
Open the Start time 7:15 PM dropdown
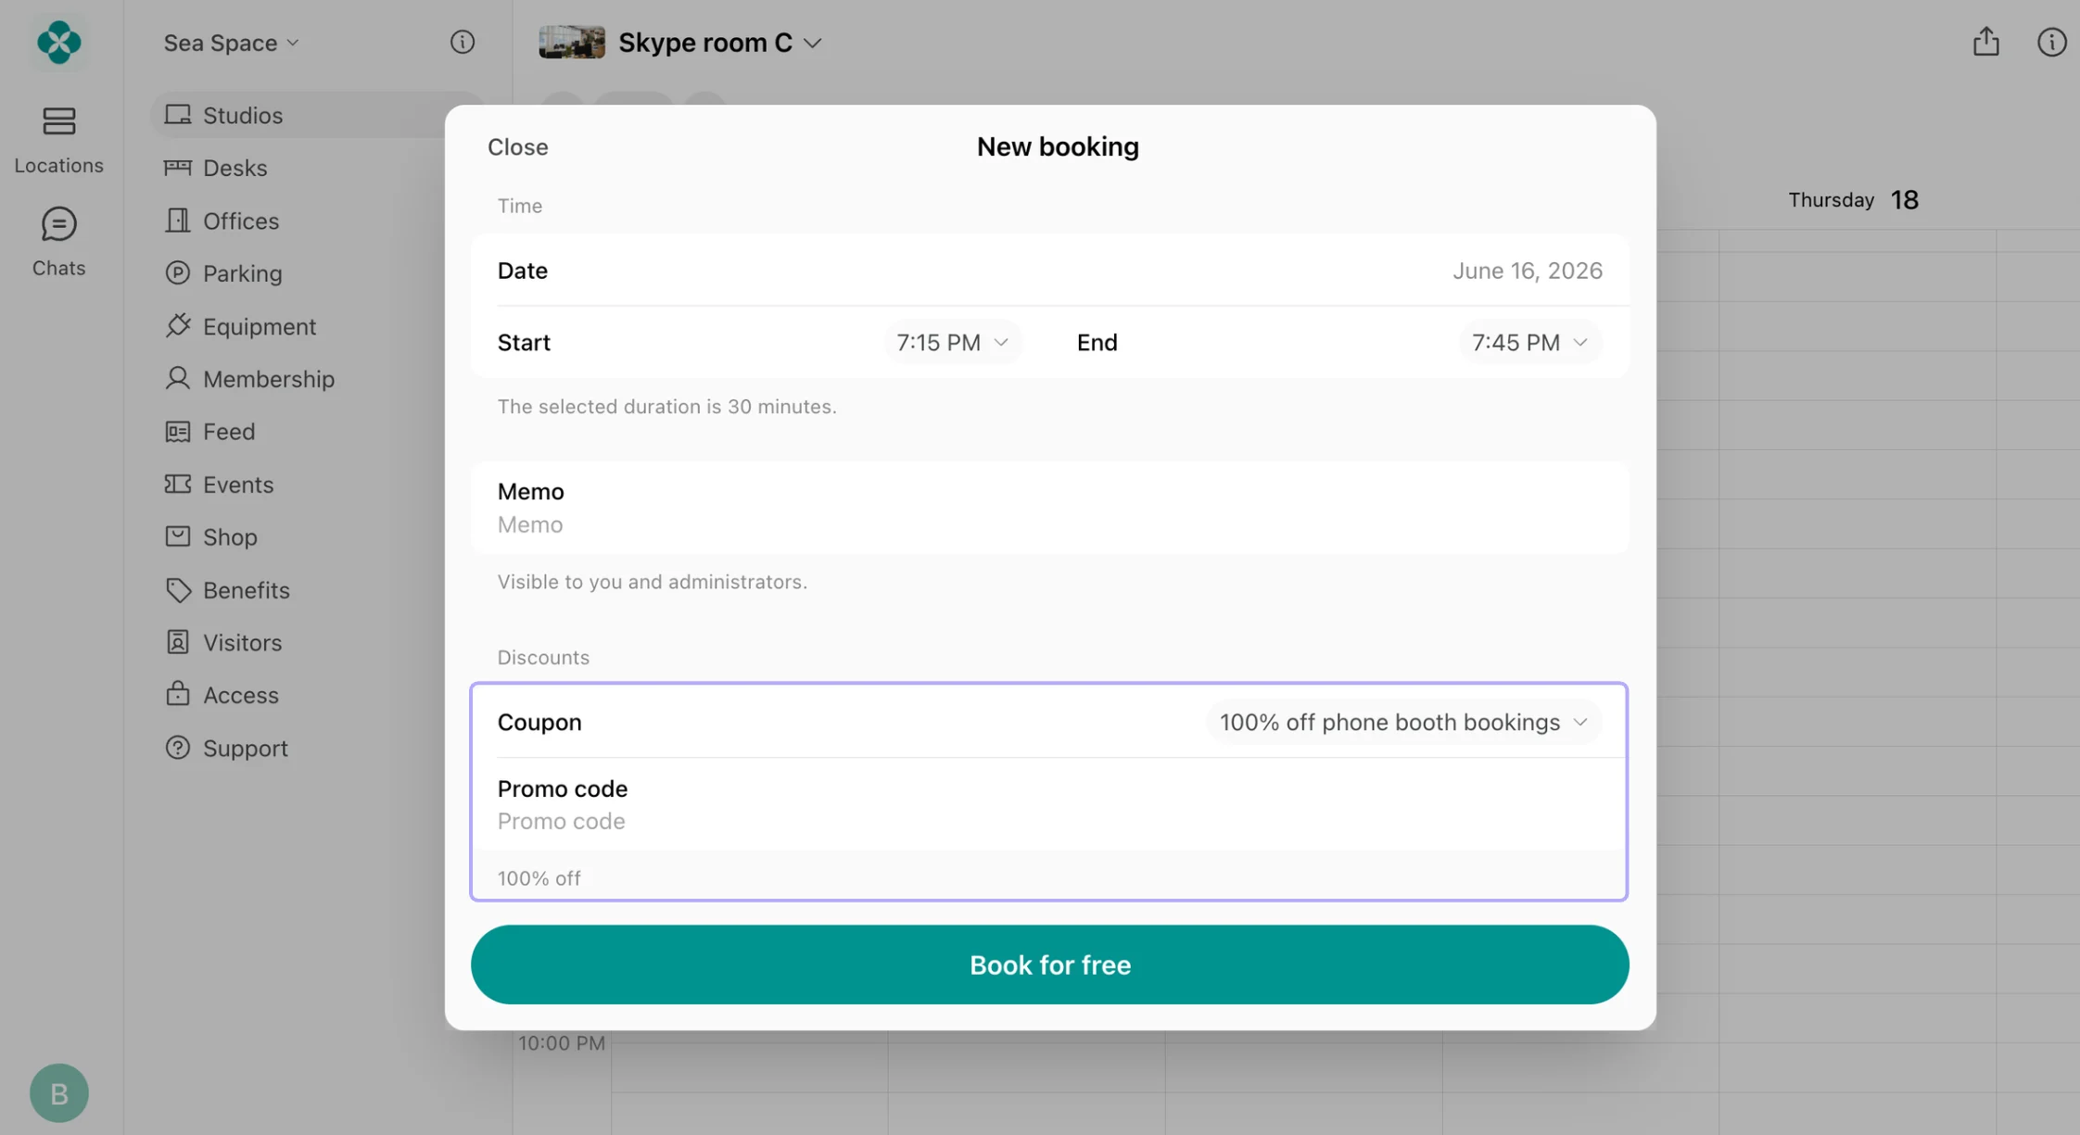click(952, 343)
